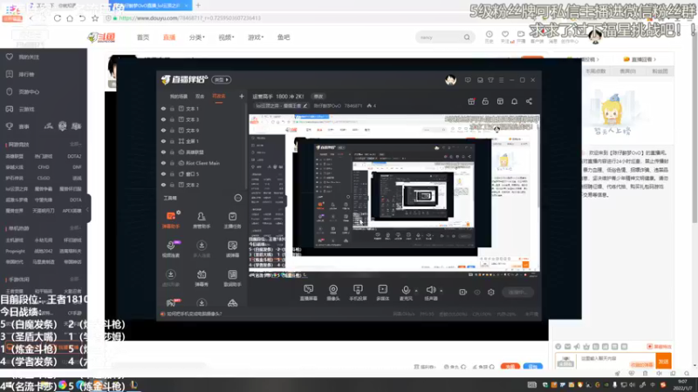
Task: Open the notification bell in companion app
Action: pyautogui.click(x=514, y=101)
